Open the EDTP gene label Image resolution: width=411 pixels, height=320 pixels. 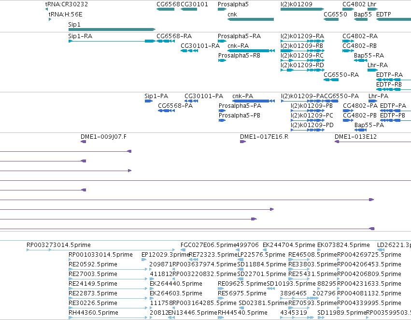(383, 15)
